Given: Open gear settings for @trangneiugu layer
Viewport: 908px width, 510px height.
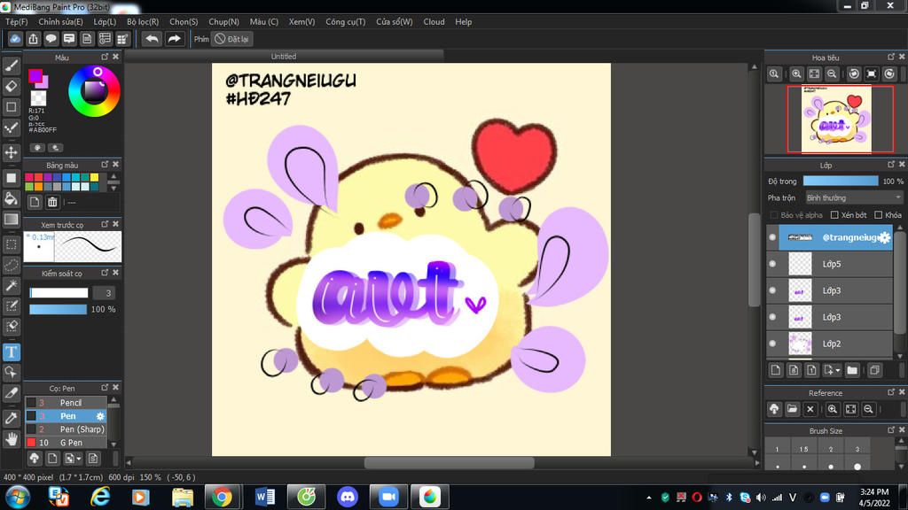Looking at the screenshot, I should (884, 237).
